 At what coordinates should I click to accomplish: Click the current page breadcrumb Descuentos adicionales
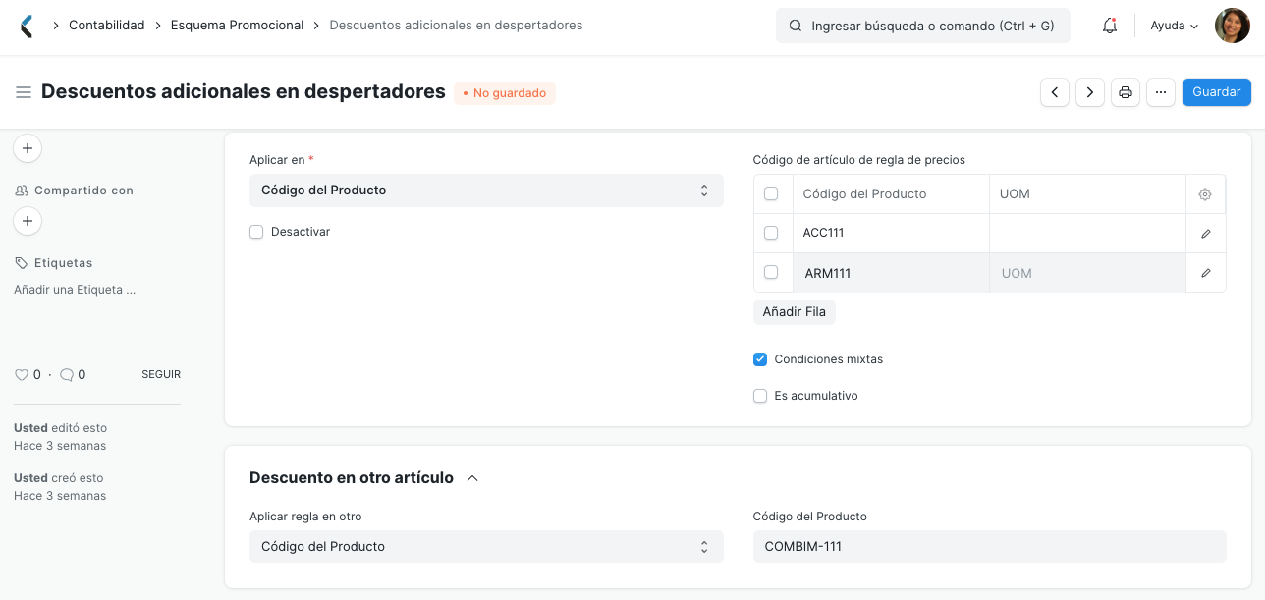[x=456, y=26]
